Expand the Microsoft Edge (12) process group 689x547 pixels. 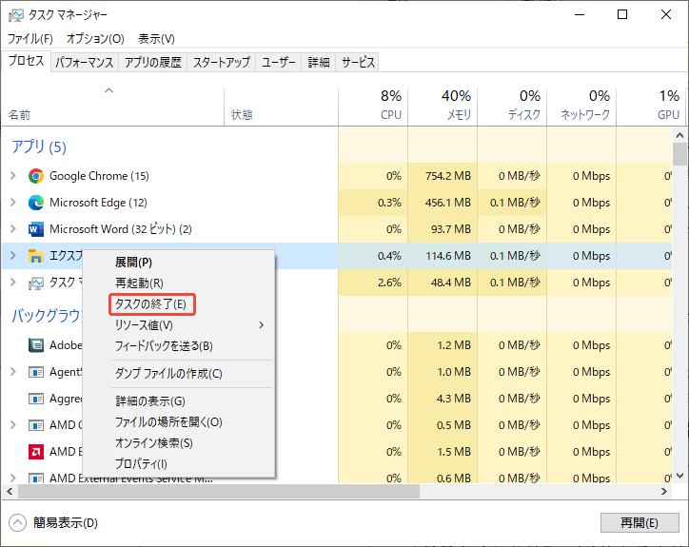(13, 203)
